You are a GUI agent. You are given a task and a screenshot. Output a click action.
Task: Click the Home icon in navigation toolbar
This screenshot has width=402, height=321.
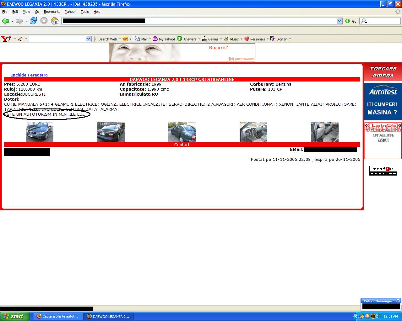(55, 21)
